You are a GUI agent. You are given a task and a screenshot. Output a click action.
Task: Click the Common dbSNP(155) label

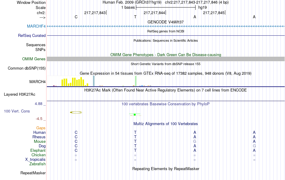click(x=27, y=68)
